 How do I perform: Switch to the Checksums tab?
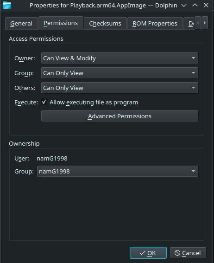tap(105, 23)
